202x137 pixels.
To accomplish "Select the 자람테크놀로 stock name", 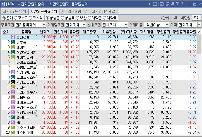I will pyautogui.click(x=27, y=67).
